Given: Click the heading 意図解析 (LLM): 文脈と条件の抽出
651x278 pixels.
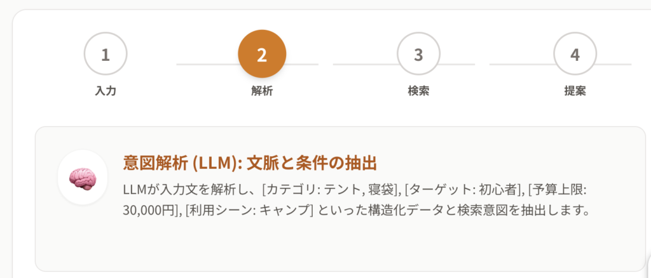Looking at the screenshot, I should 250,163.
